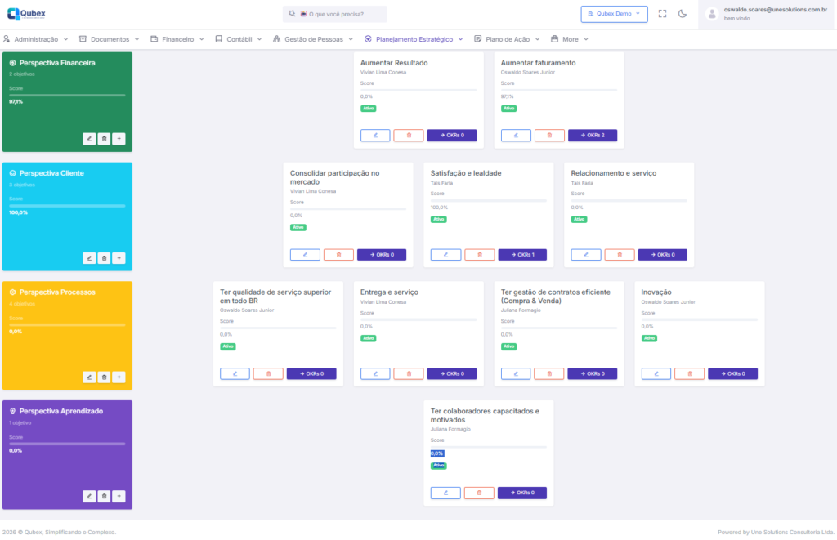Toggle dark mode moon icon
This screenshot has width=837, height=540.
click(683, 14)
